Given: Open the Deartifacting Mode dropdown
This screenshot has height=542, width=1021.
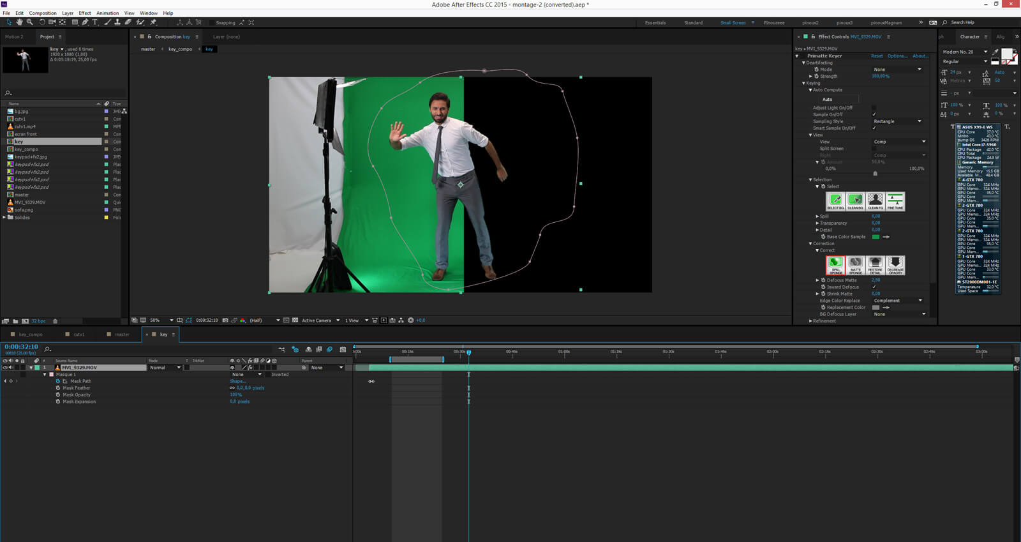Looking at the screenshot, I should click(x=898, y=70).
